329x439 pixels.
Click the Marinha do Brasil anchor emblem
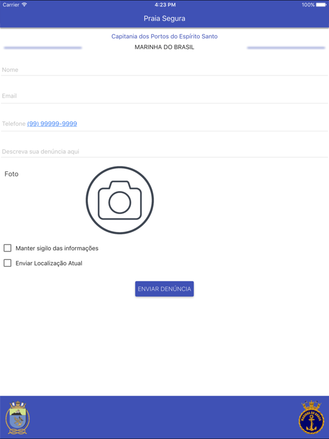311,417
